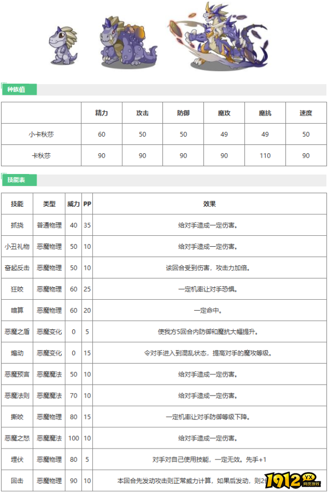This screenshot has height=494, width=328.
Task: Select the skill name 煽动
Action: coord(17,353)
